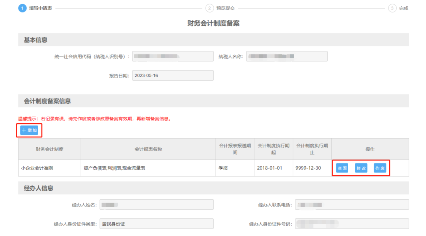
Task: Click the 增加 add button
Action: 29,130
